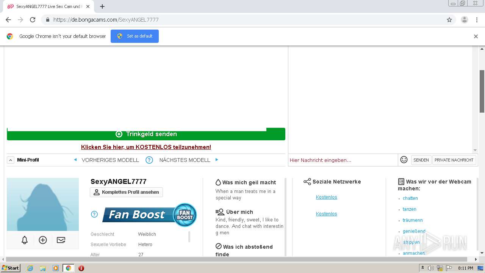Image resolution: width=485 pixels, height=273 pixels.
Task: Select the anmachen tag
Action: [x=414, y=253]
